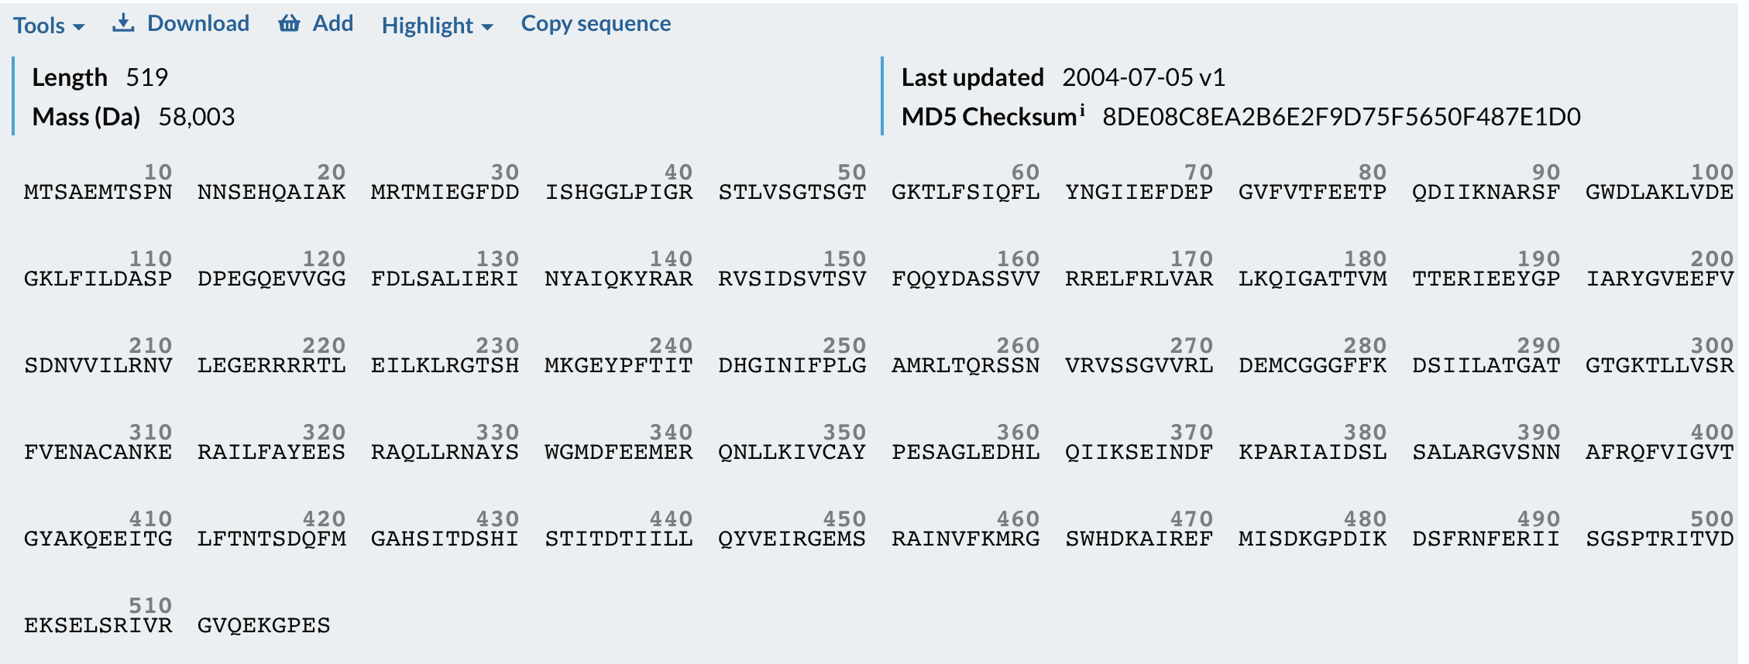Click the MD5 checksum hash value
1749x664 pixels.
coord(1341,117)
